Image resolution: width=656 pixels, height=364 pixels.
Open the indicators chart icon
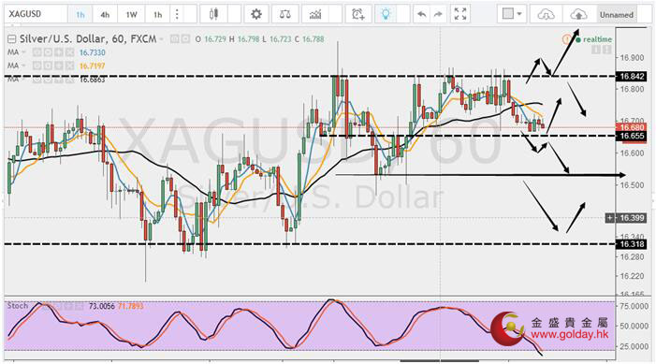315,15
